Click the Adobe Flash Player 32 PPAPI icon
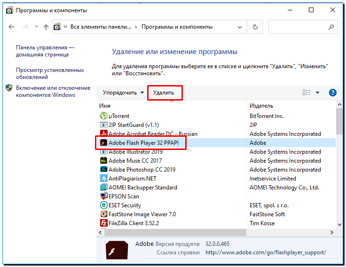This screenshot has width=346, height=267. click(x=104, y=142)
